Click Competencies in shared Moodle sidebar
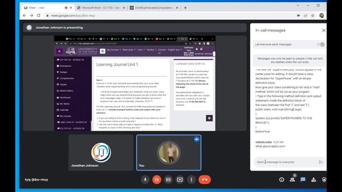 coord(65,78)
